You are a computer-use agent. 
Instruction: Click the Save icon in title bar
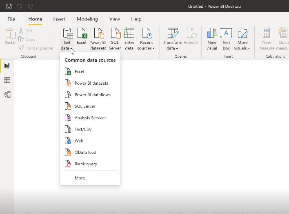coord(9,6)
